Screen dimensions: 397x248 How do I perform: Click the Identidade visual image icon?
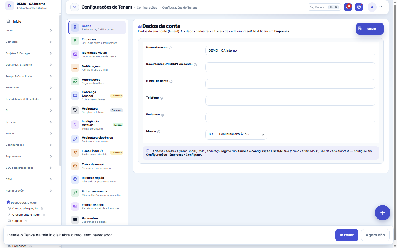pyautogui.click(x=75, y=54)
